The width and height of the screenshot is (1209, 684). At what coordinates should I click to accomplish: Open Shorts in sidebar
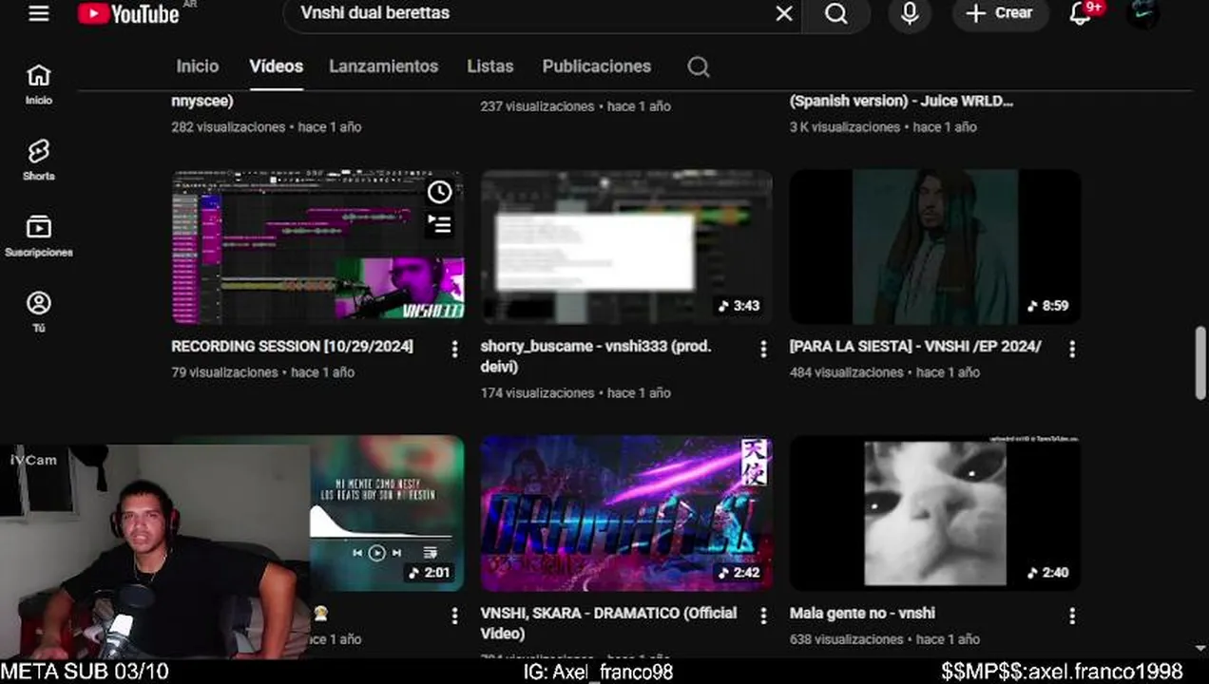tap(38, 160)
